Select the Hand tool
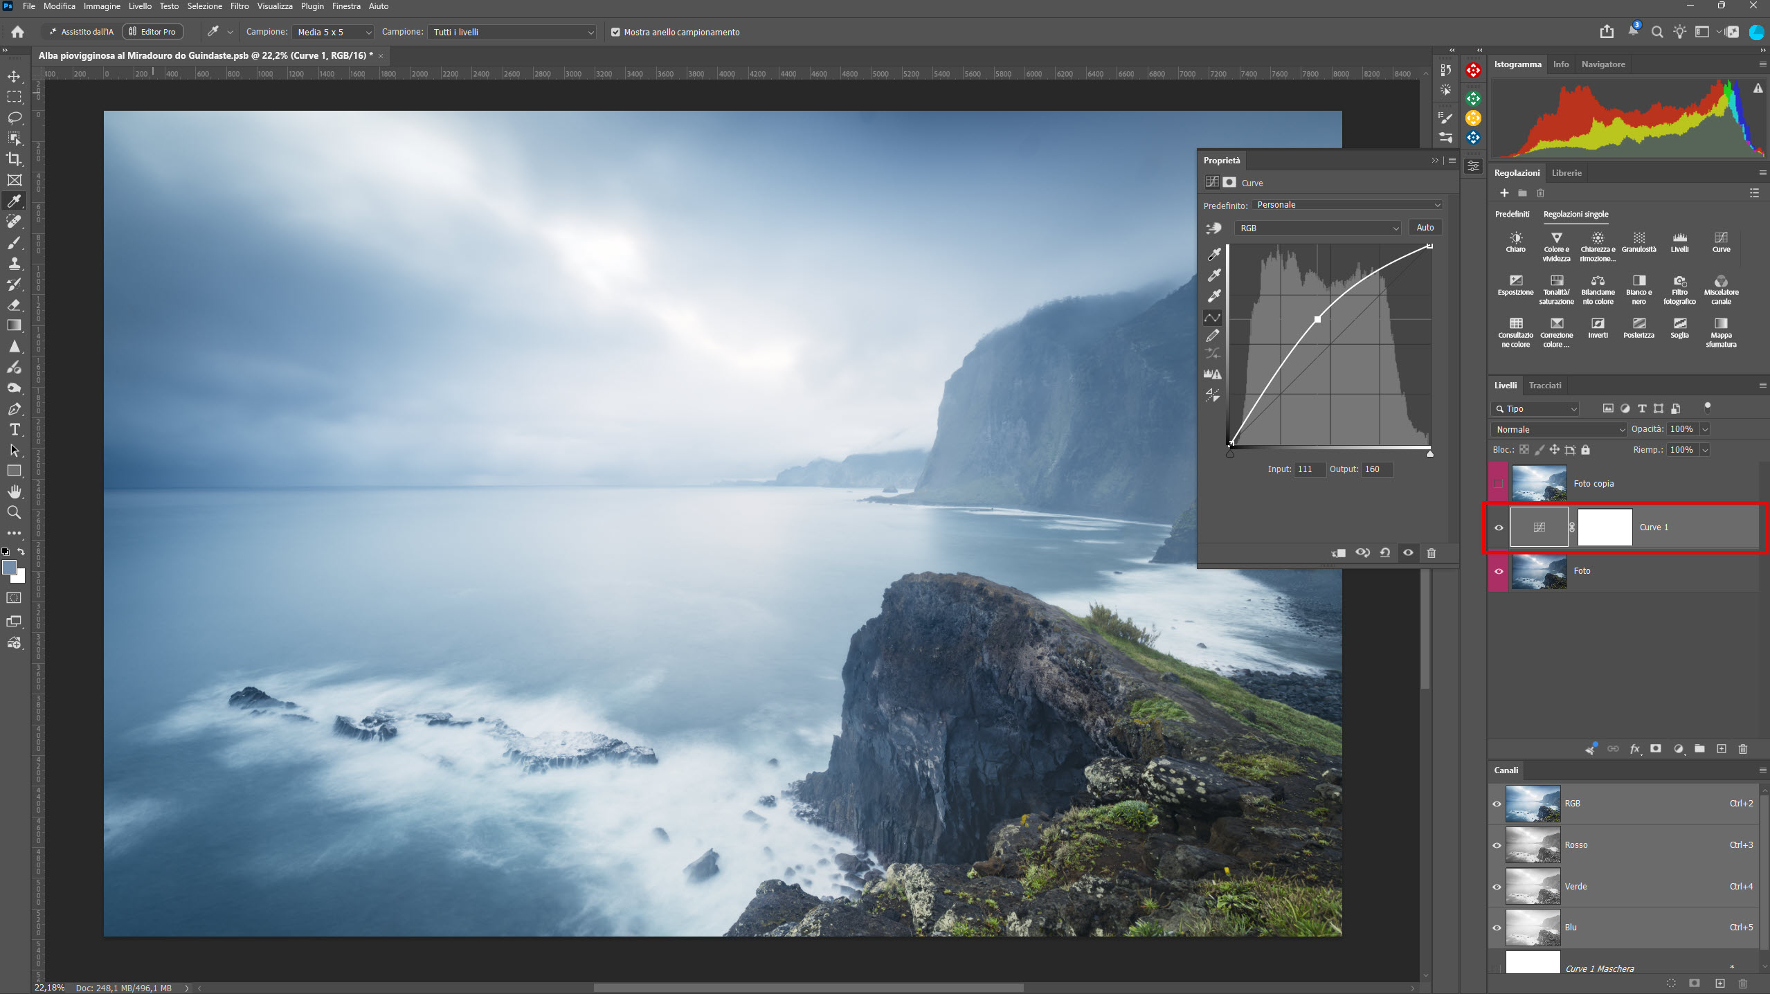 pyautogui.click(x=14, y=492)
